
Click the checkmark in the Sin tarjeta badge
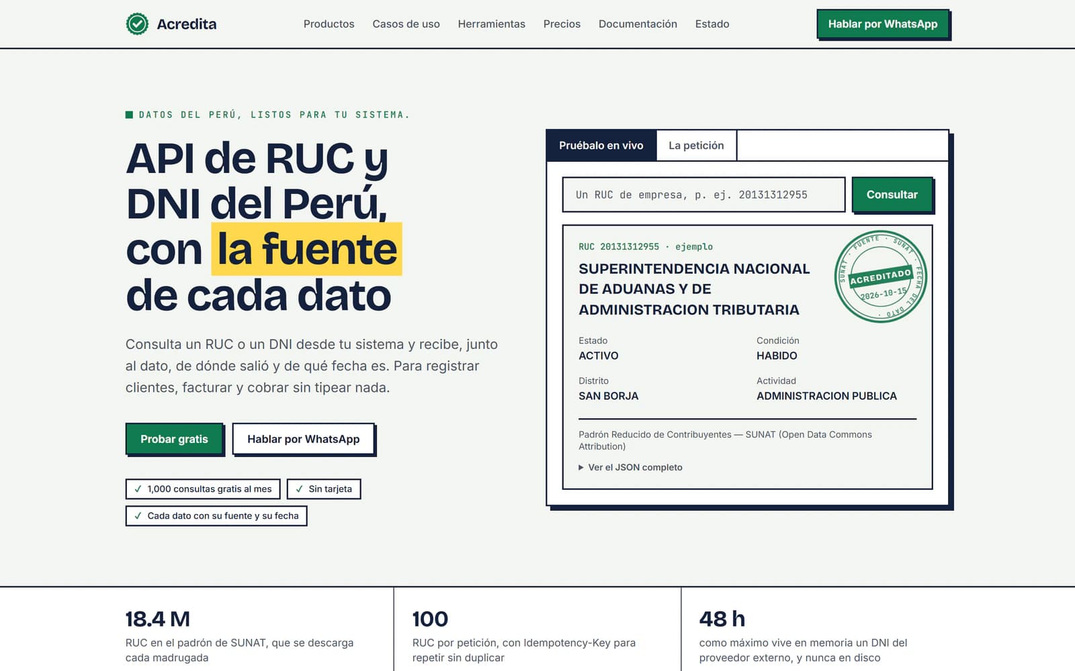click(299, 489)
